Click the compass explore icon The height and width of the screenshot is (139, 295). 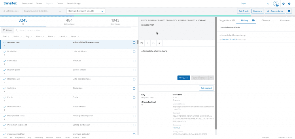[x=283, y=4]
